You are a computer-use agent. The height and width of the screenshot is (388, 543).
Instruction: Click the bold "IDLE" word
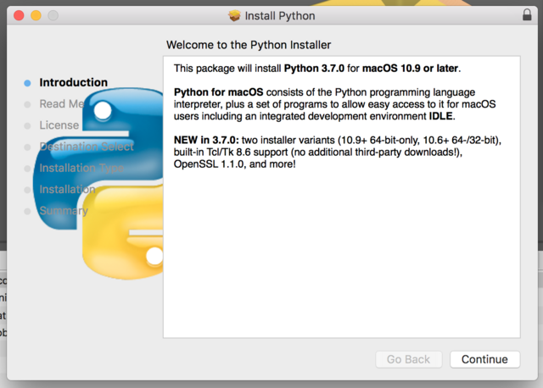[x=440, y=116]
